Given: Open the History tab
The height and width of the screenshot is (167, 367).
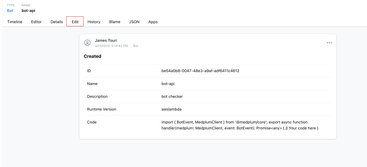Looking at the screenshot, I should point(94,22).
